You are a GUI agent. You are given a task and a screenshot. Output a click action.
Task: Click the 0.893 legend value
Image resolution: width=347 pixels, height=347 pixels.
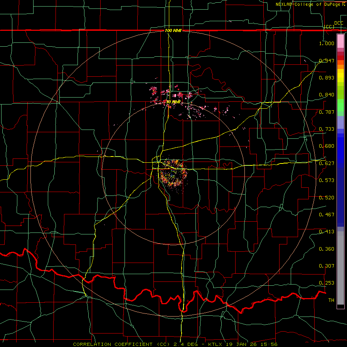click(x=327, y=77)
